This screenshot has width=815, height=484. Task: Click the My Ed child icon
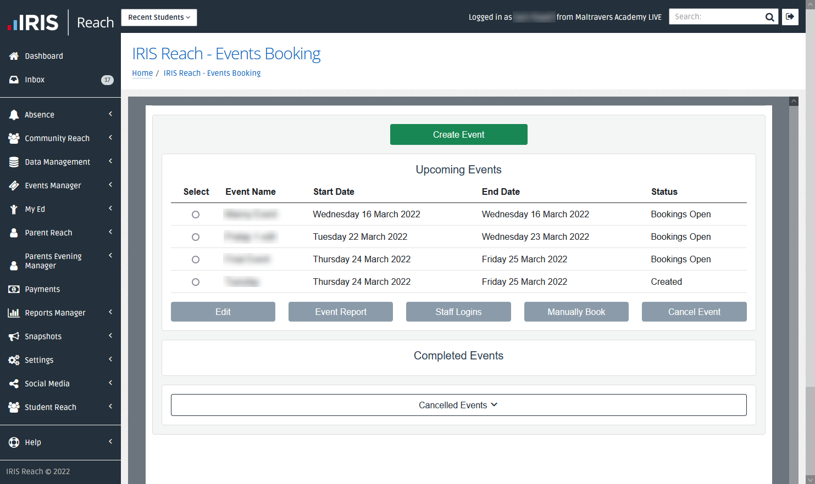tap(14, 209)
